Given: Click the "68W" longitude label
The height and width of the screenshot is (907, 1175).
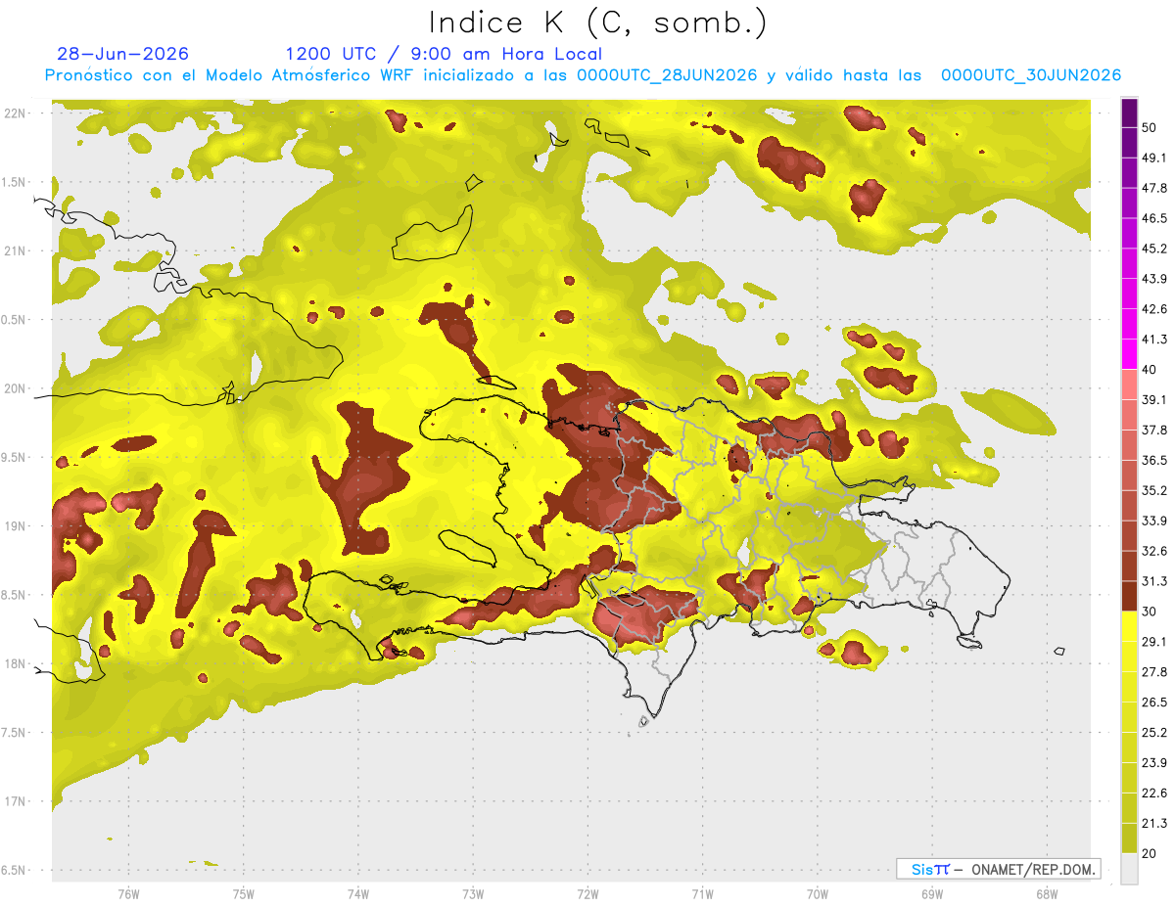Looking at the screenshot, I should pos(1046,894).
